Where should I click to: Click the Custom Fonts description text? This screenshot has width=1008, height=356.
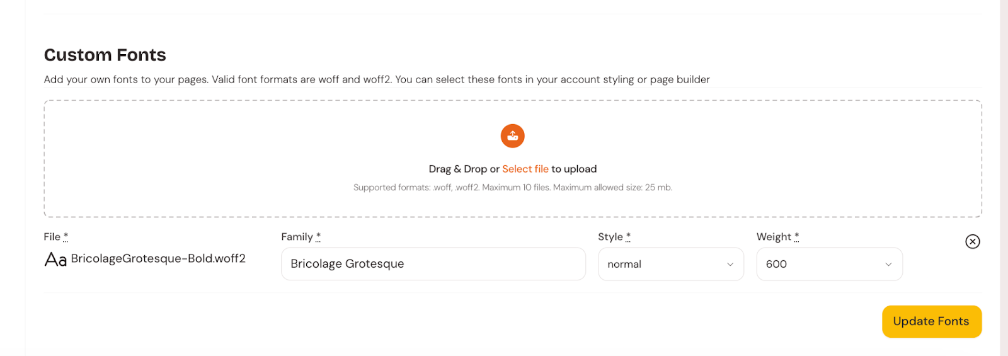pos(376,79)
